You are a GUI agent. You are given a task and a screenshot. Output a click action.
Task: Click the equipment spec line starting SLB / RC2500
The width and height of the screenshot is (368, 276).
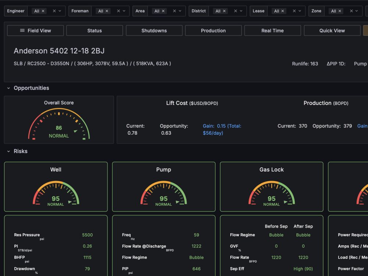point(92,64)
